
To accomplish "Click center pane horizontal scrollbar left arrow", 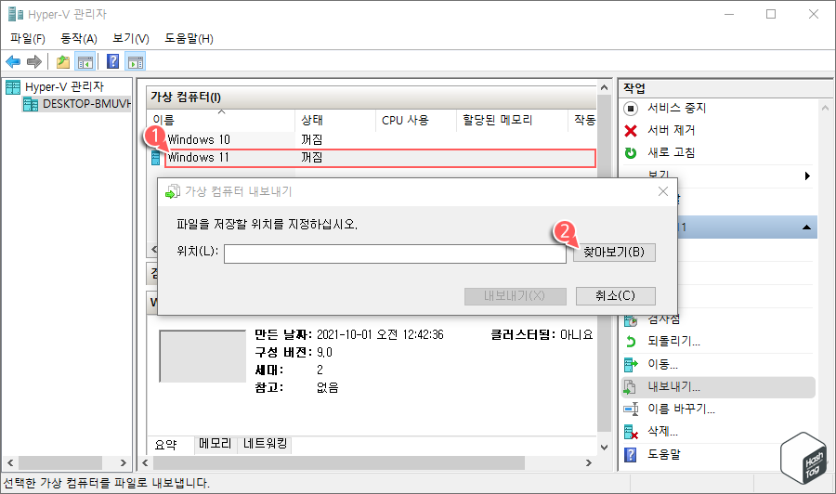I will (145, 463).
